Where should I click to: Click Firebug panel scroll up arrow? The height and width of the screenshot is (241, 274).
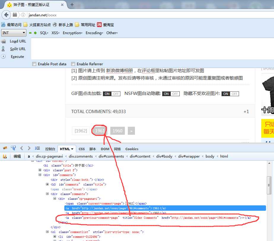(269, 163)
